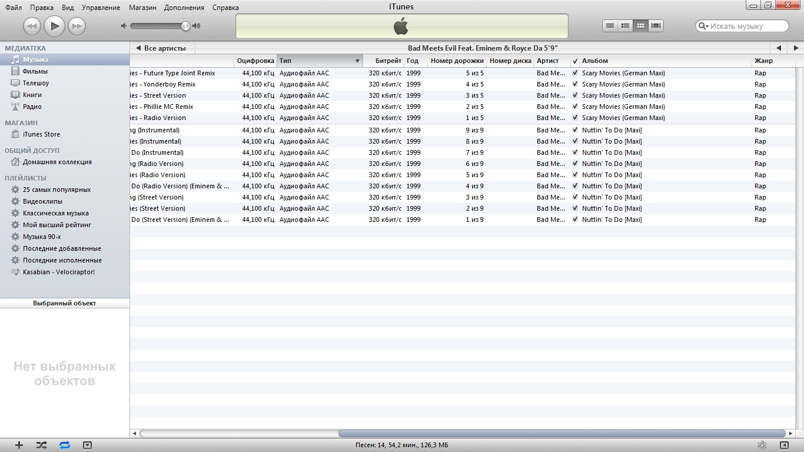Open the Файл menu
The width and height of the screenshot is (804, 452).
[x=14, y=8]
